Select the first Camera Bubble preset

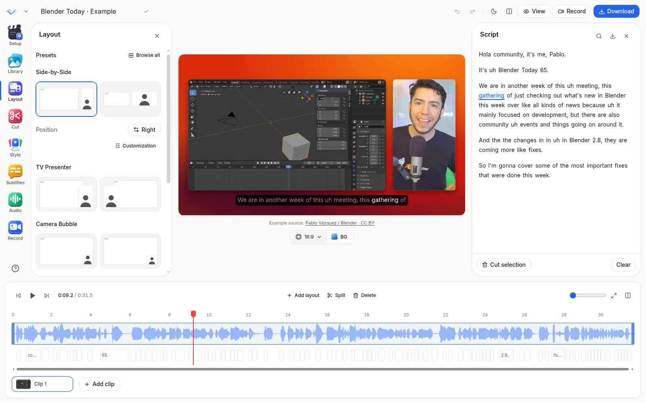point(66,251)
